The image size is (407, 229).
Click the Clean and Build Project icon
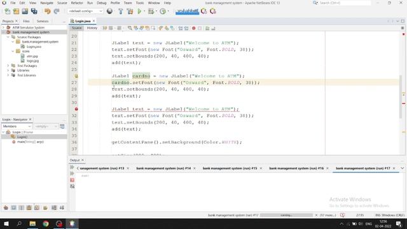pos(130,11)
